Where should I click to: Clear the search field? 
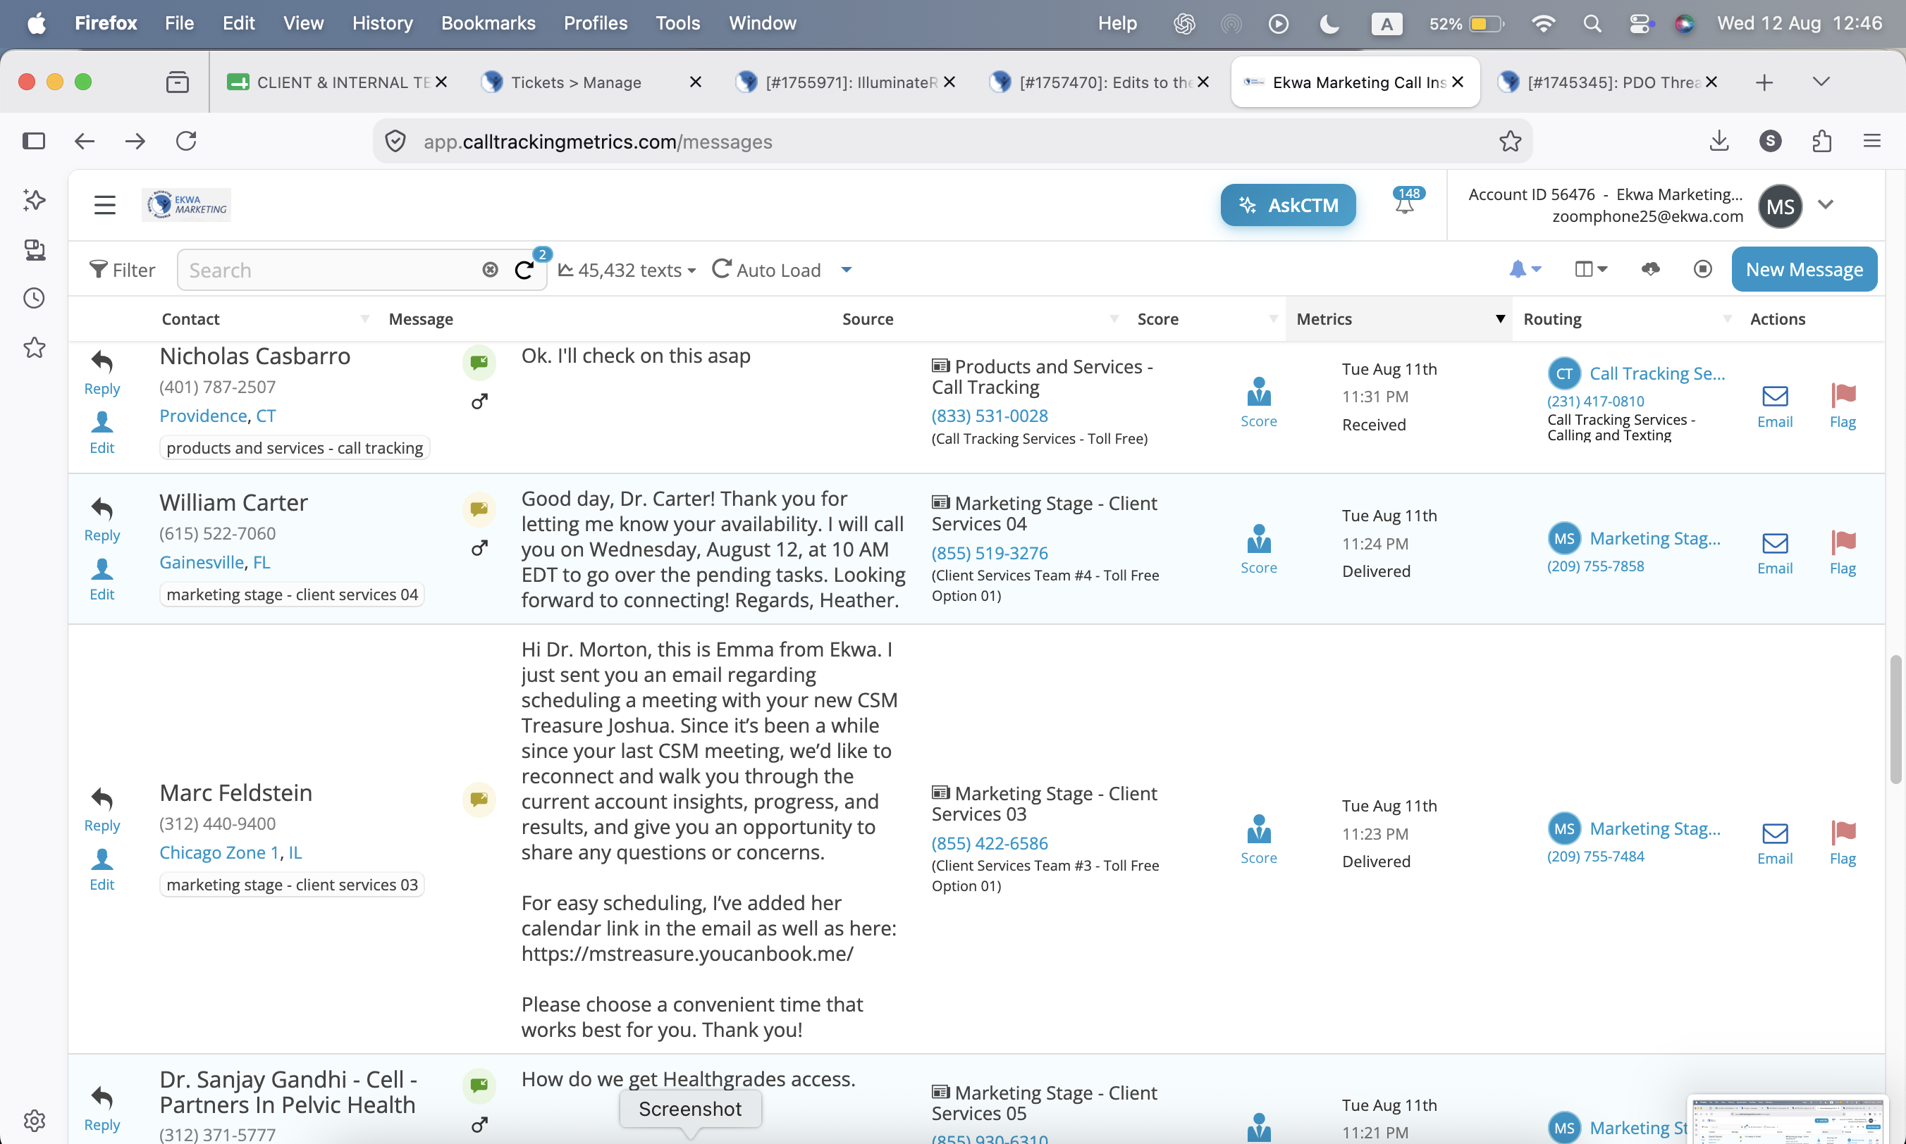490,269
